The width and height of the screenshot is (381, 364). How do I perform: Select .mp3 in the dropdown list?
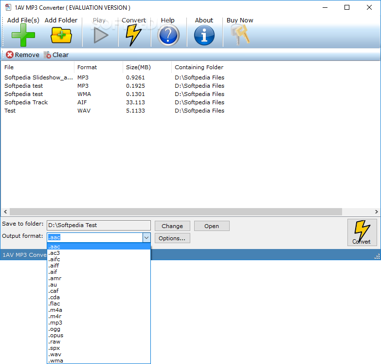tap(99, 323)
